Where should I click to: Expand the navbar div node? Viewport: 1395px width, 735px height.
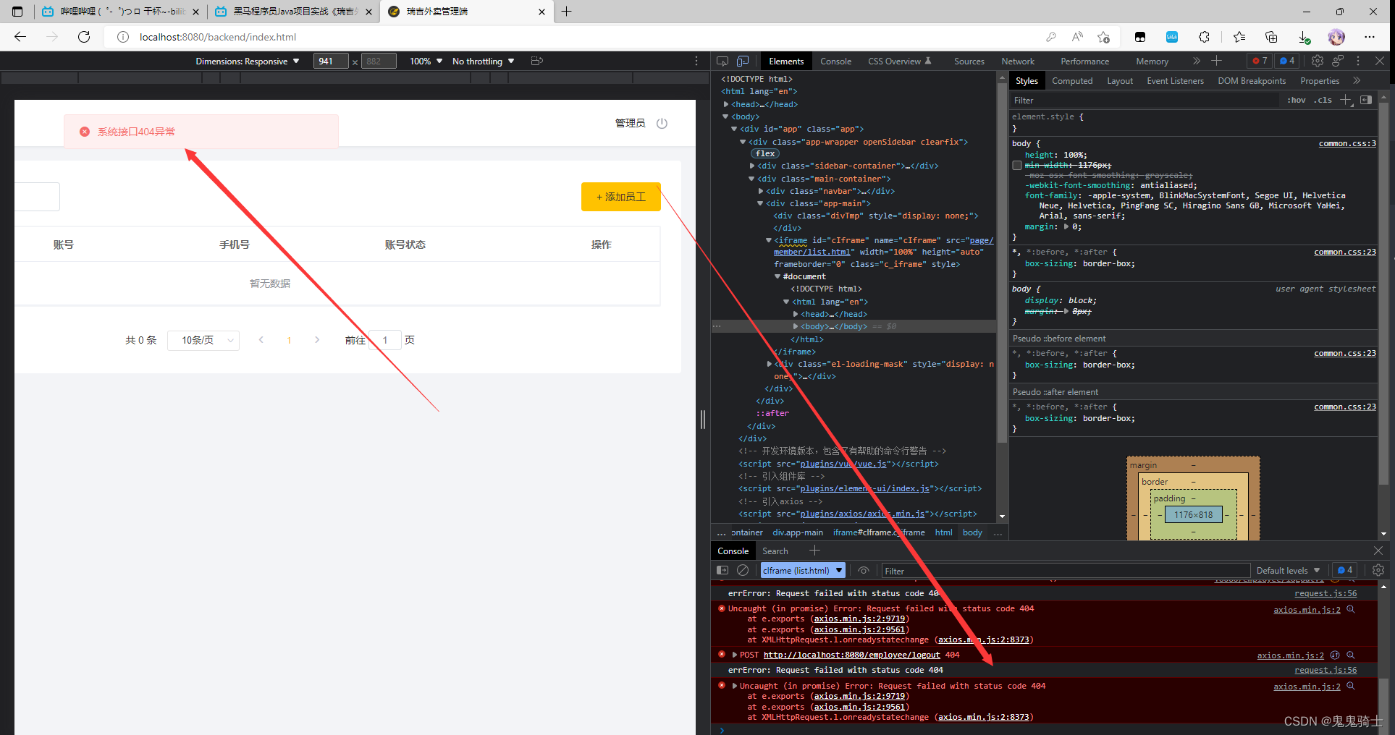point(761,191)
